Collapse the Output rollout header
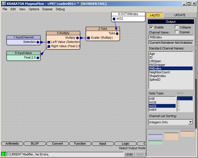198x158 pixels. (x=171, y=22)
